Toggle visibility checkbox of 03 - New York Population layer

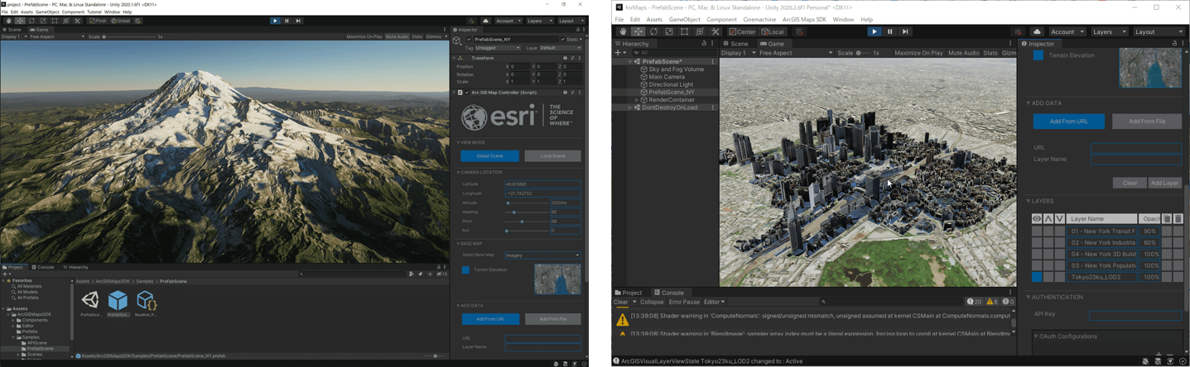pyautogui.click(x=1037, y=265)
